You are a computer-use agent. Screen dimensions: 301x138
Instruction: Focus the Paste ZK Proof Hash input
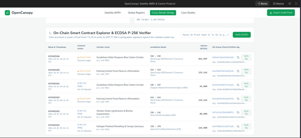206,35
